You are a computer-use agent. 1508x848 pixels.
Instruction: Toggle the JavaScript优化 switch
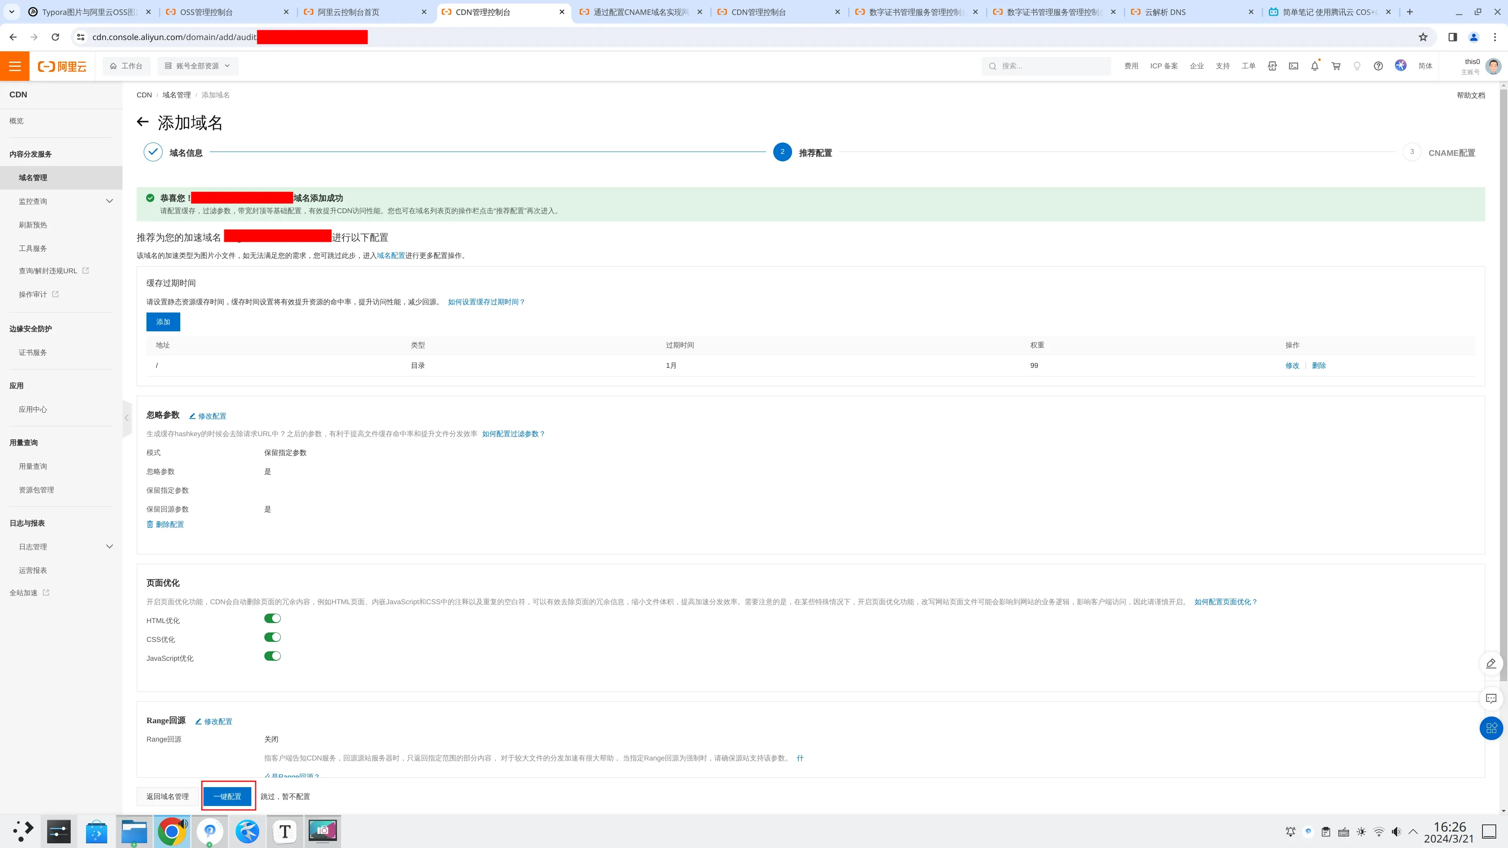pyautogui.click(x=272, y=656)
